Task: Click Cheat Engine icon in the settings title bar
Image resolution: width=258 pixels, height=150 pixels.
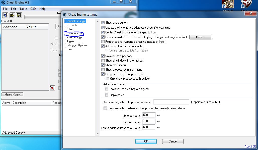Action: 65,15
